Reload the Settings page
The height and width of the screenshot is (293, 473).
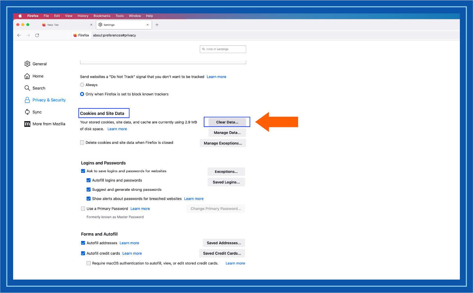click(x=37, y=35)
